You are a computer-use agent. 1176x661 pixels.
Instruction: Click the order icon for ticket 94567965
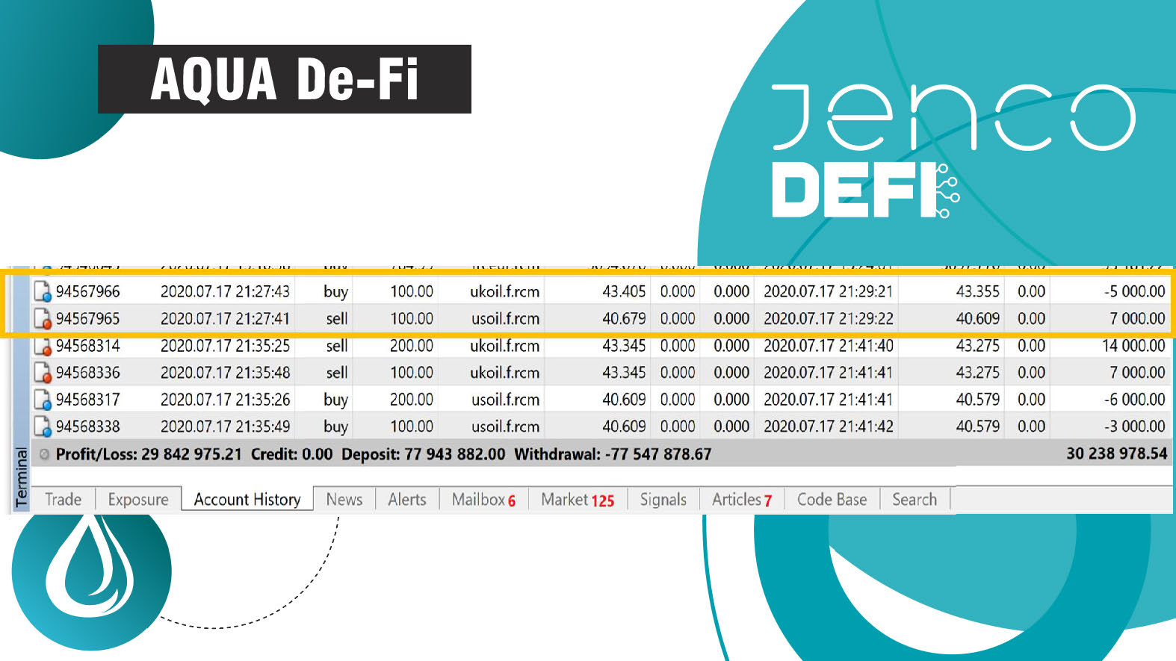point(43,319)
